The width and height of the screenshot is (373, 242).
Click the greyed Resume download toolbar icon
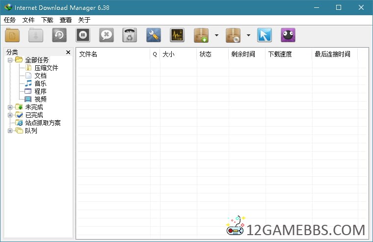(x=36, y=35)
